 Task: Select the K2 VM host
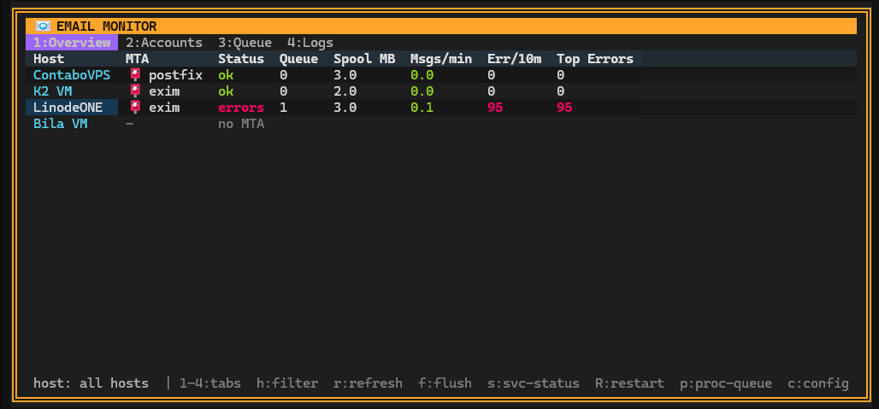pyautogui.click(x=53, y=91)
